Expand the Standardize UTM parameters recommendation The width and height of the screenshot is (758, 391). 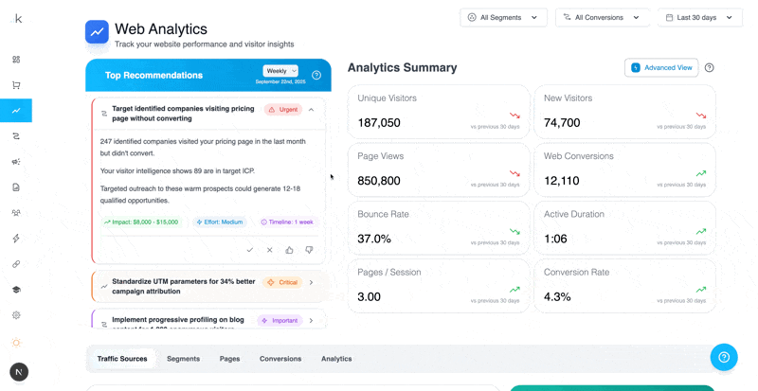311,282
